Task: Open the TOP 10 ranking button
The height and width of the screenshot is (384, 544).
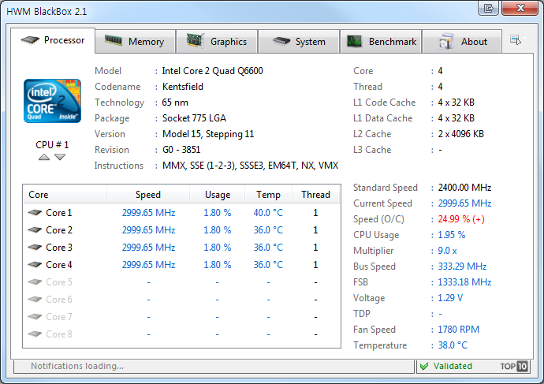Action: click(514, 366)
